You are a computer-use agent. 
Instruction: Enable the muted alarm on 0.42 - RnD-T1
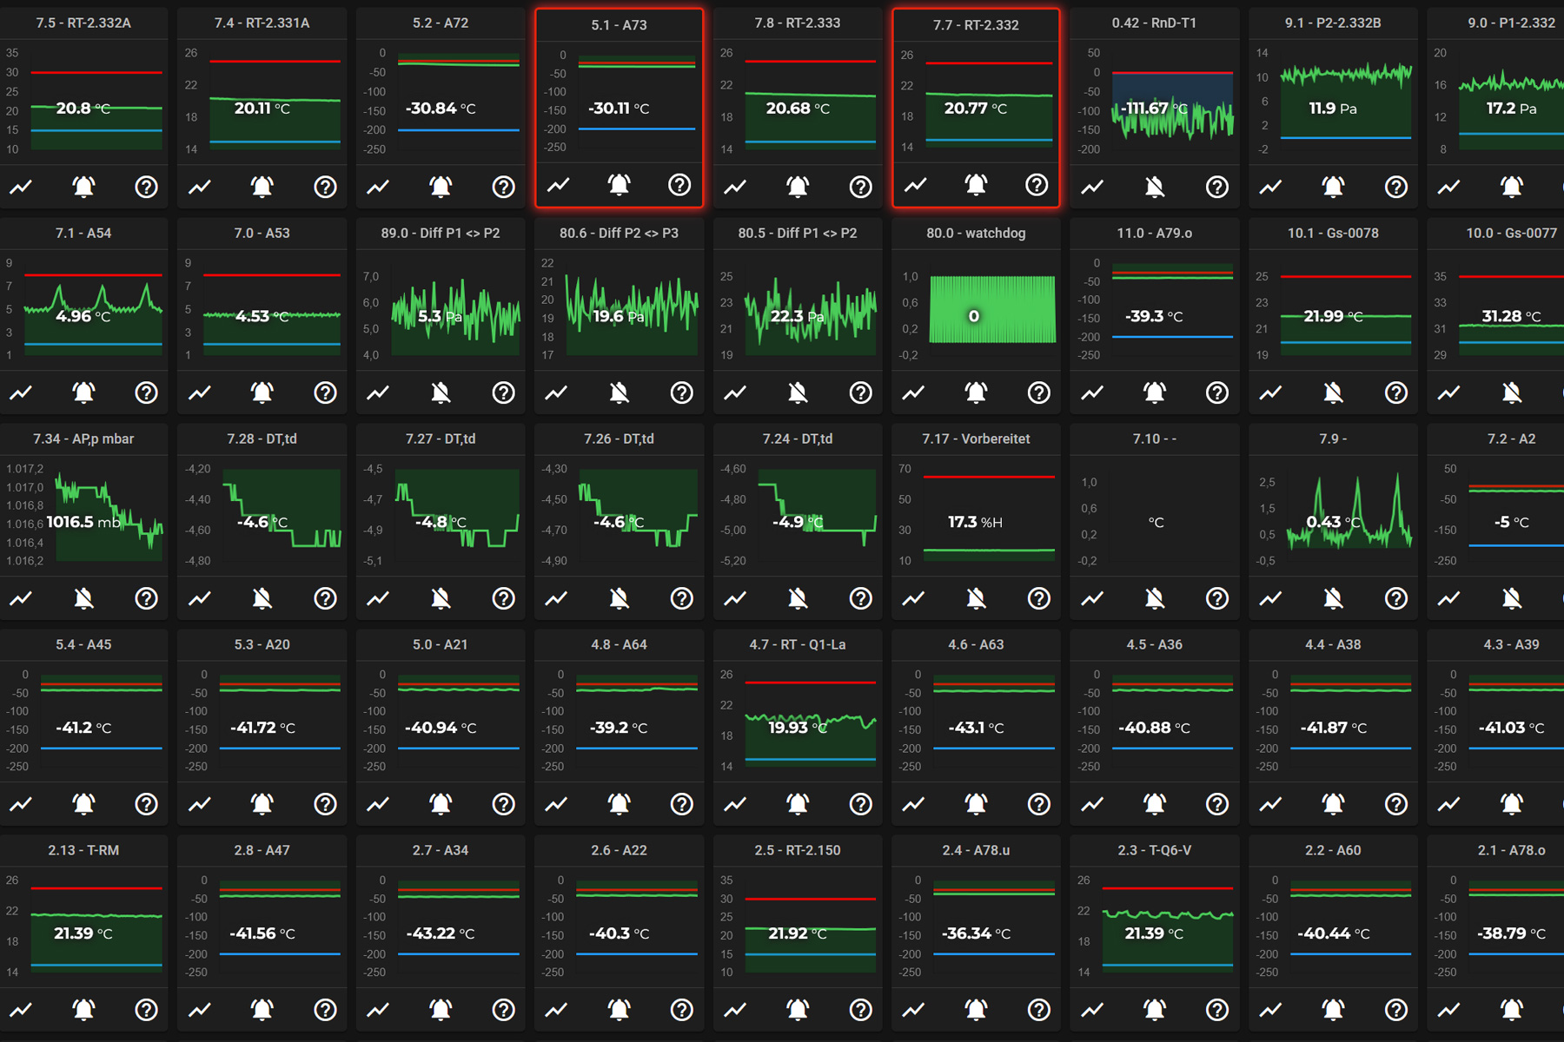pyautogui.click(x=1154, y=187)
